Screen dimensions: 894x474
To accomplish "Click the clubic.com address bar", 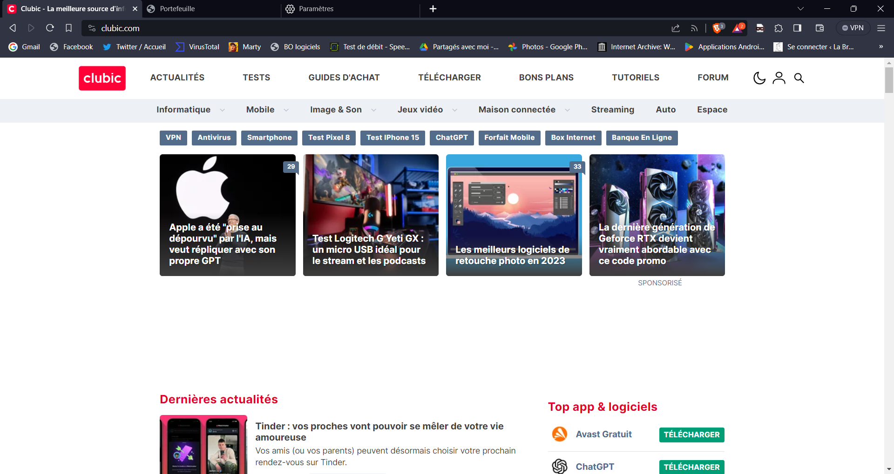I will 120,28.
